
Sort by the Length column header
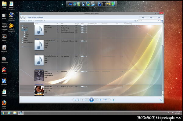pyautogui.click(x=77, y=24)
